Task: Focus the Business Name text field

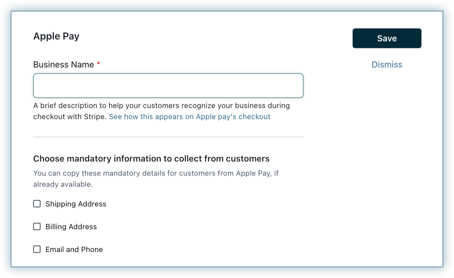Action: coord(168,85)
